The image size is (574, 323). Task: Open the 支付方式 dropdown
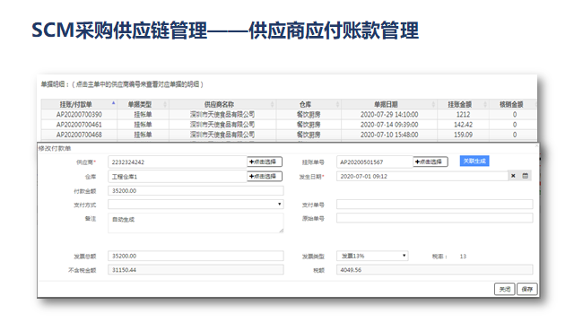196,205
